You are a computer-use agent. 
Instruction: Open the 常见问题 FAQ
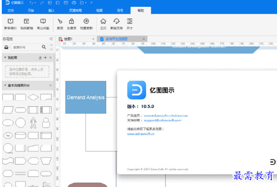[43, 24]
